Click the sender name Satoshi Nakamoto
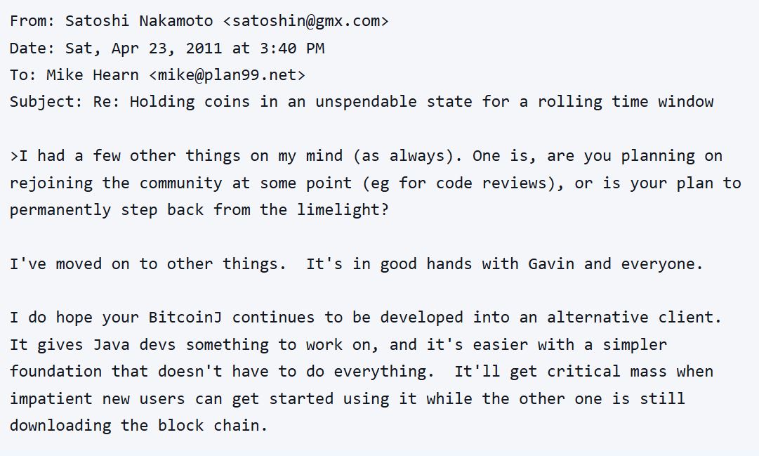759x456 pixels. (139, 20)
